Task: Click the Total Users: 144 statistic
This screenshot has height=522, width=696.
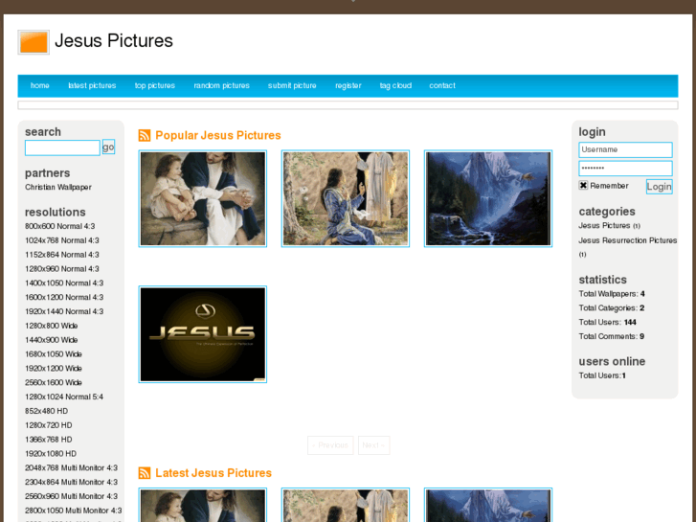Action: point(608,322)
